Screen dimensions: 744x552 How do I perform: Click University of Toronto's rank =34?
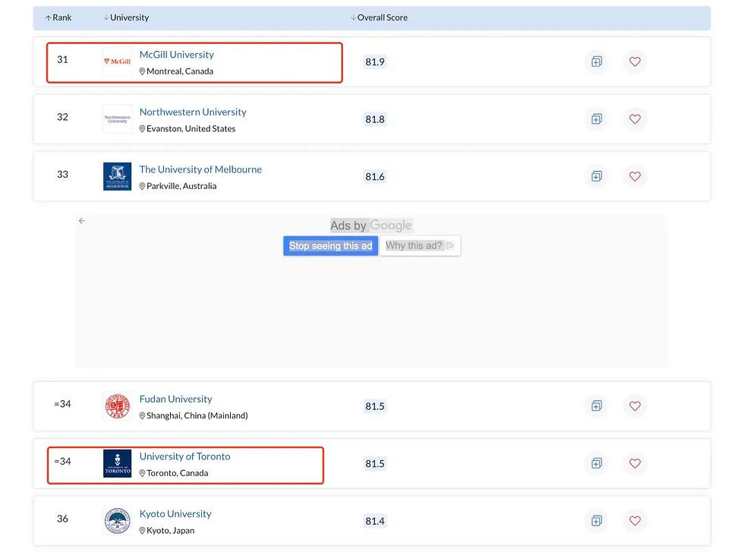click(62, 462)
